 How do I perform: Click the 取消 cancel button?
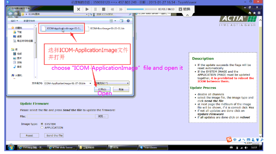tap(121, 89)
